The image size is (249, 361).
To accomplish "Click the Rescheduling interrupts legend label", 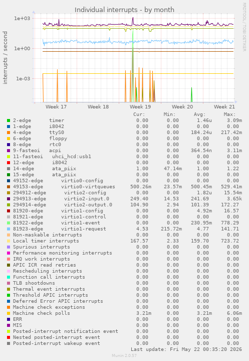I will point(47,271).
